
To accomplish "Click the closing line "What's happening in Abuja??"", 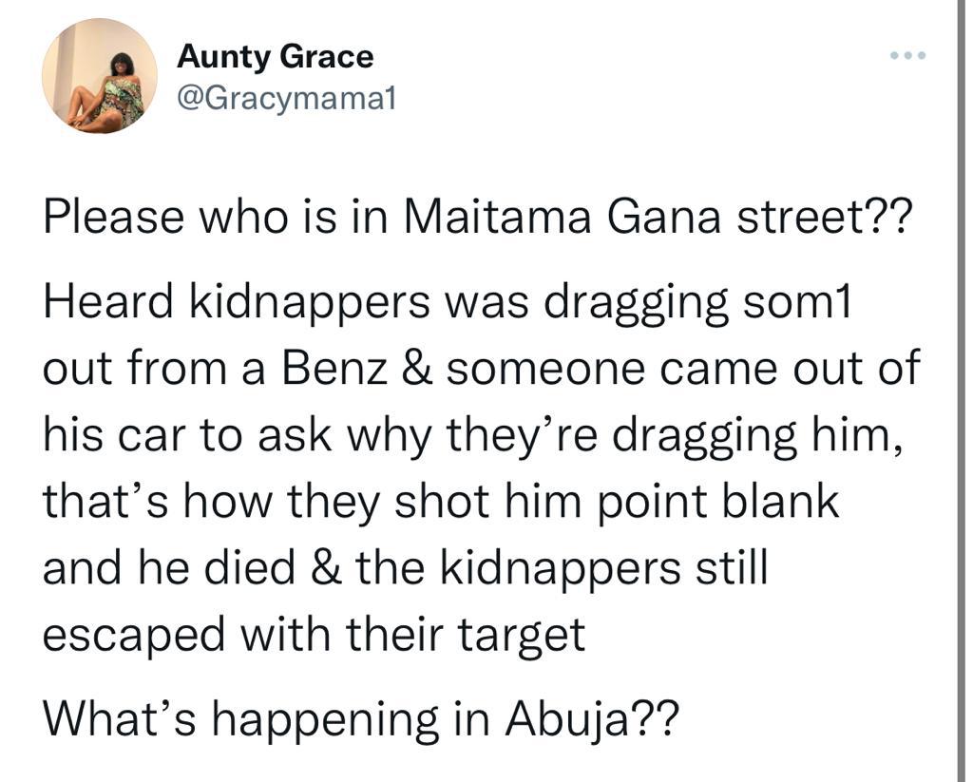I will pyautogui.click(x=361, y=719).
